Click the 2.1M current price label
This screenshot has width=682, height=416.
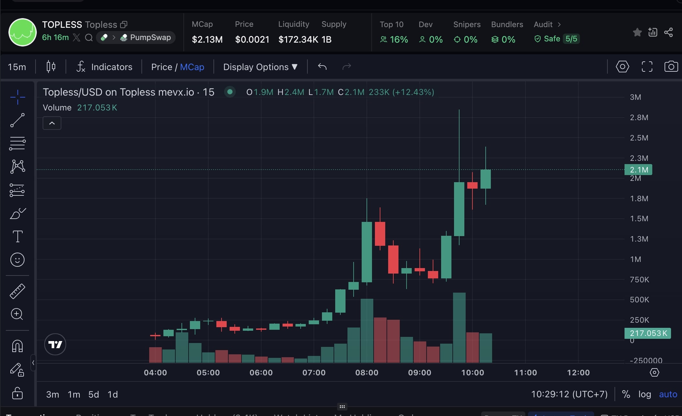click(639, 170)
